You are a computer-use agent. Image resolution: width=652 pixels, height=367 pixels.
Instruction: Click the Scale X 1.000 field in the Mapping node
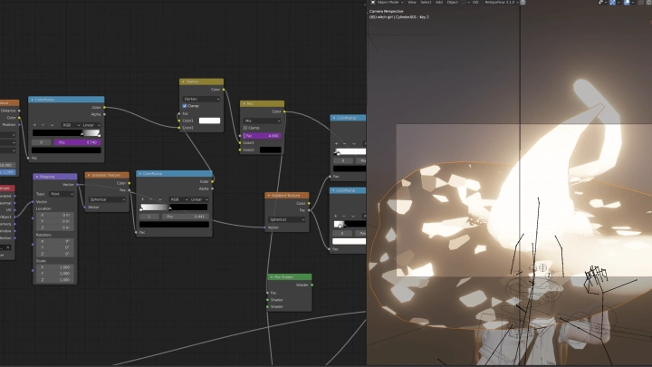(x=54, y=267)
